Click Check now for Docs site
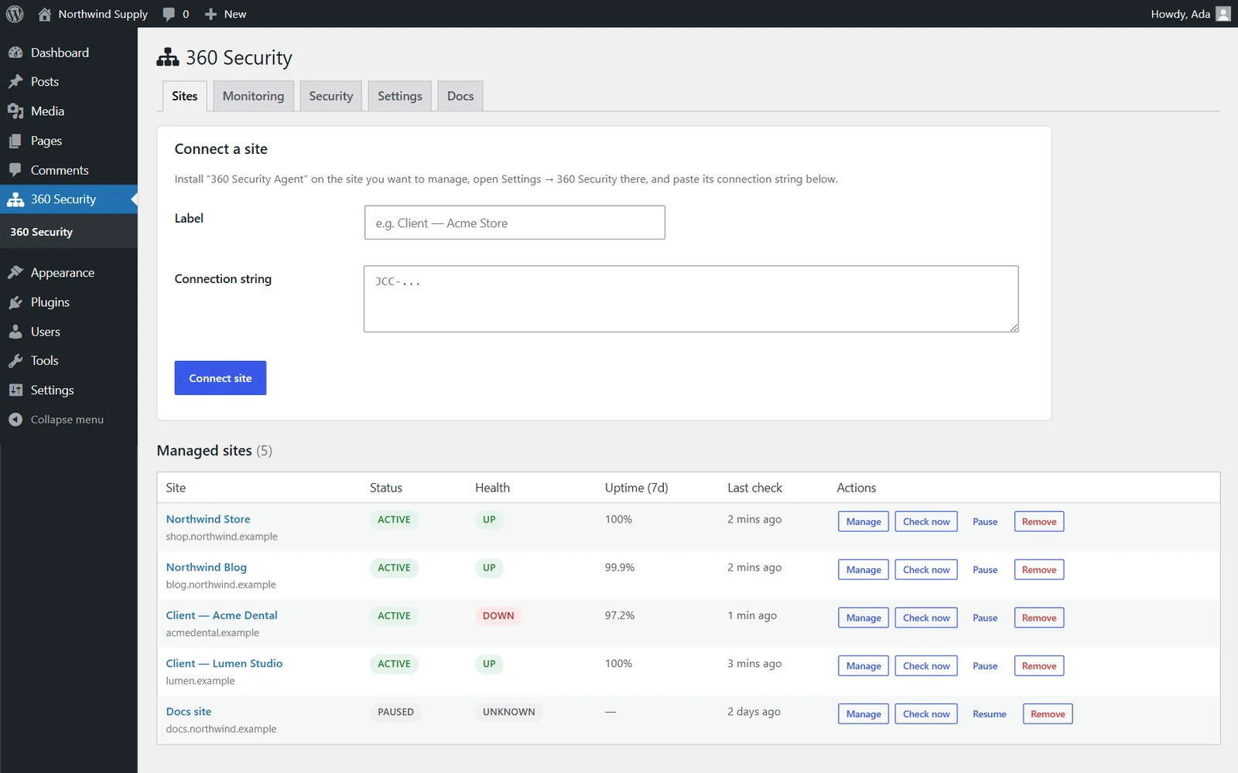Image resolution: width=1238 pixels, height=773 pixels. point(926,714)
